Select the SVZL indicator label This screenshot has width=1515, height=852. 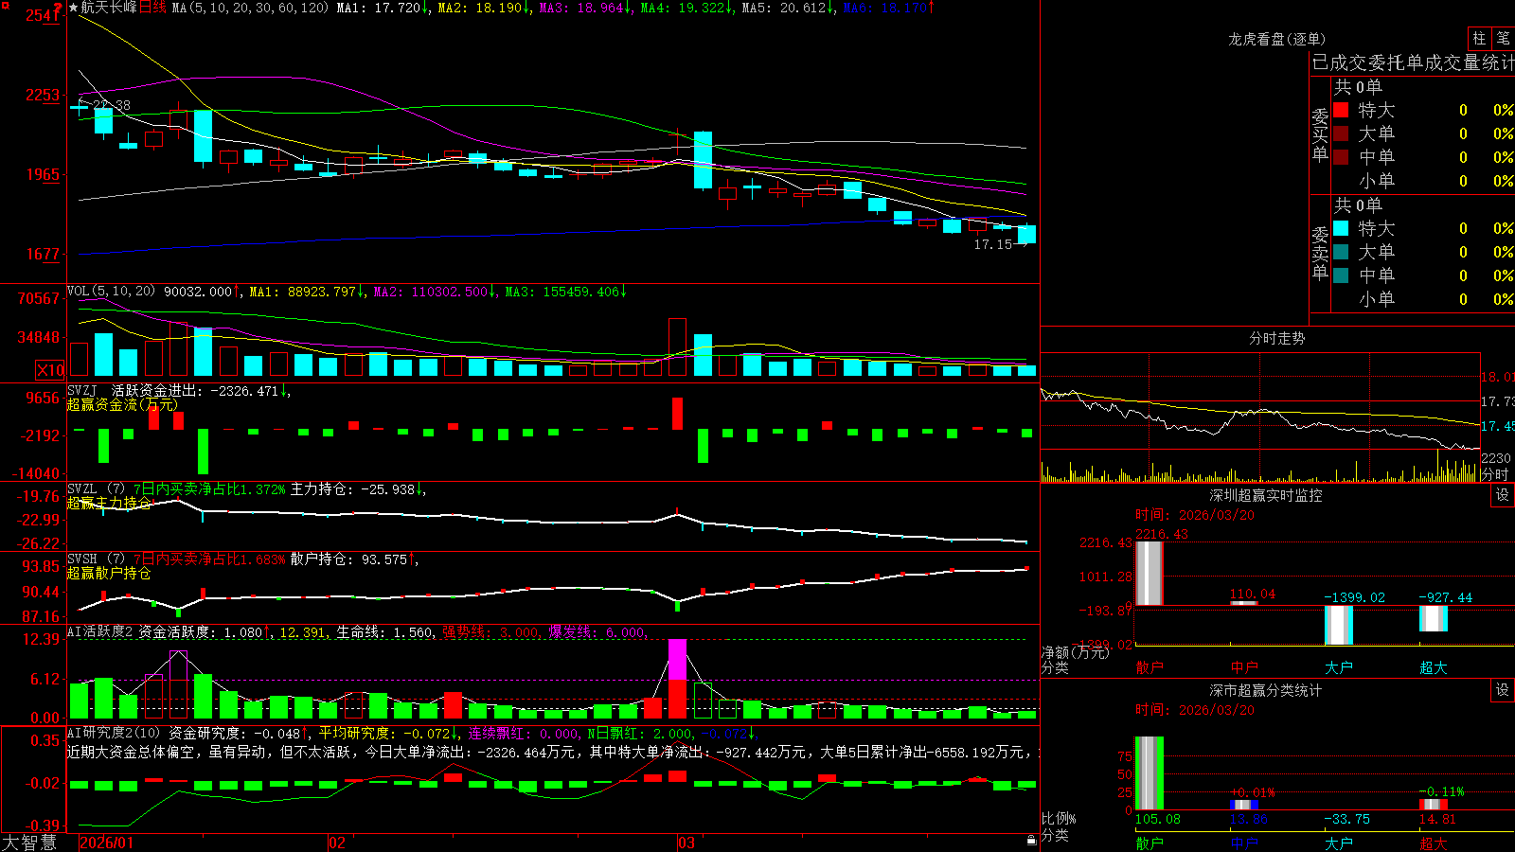click(x=82, y=489)
